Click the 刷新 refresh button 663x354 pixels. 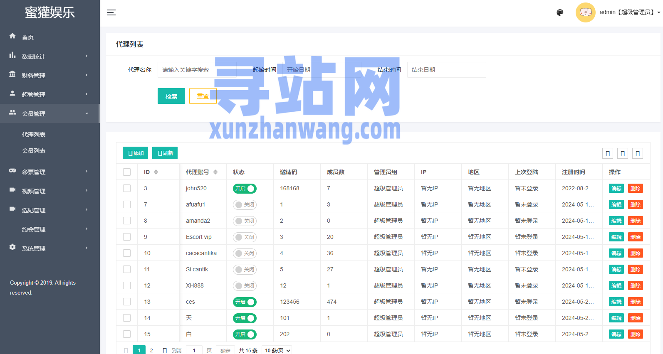click(x=165, y=153)
